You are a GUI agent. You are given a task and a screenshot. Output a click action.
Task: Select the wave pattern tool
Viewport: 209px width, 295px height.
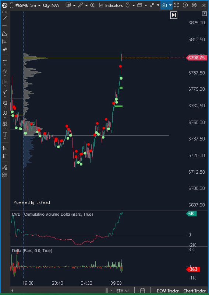[x=5, y=113]
